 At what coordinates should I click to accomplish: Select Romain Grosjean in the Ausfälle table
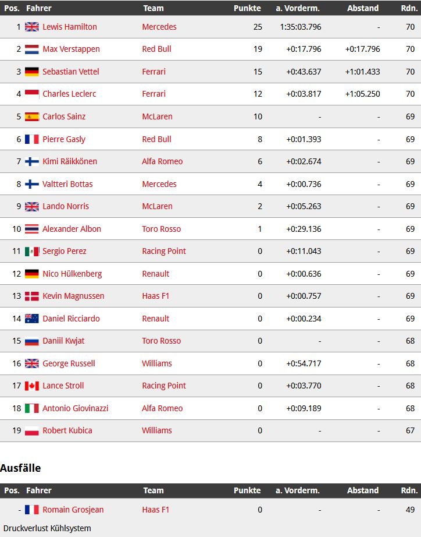point(73,510)
